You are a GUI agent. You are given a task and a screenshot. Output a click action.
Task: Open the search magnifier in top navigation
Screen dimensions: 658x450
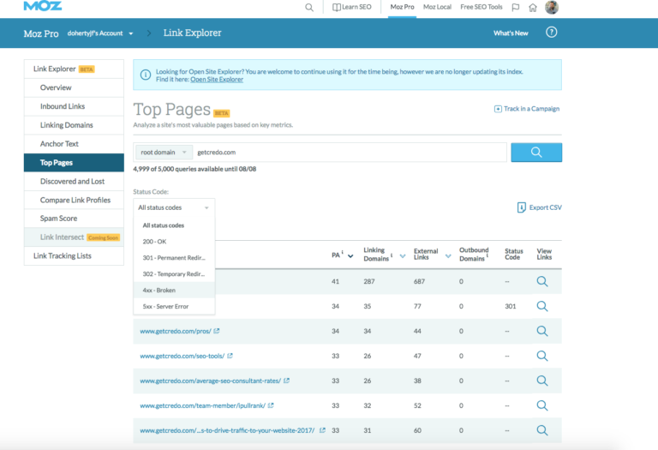click(x=309, y=7)
